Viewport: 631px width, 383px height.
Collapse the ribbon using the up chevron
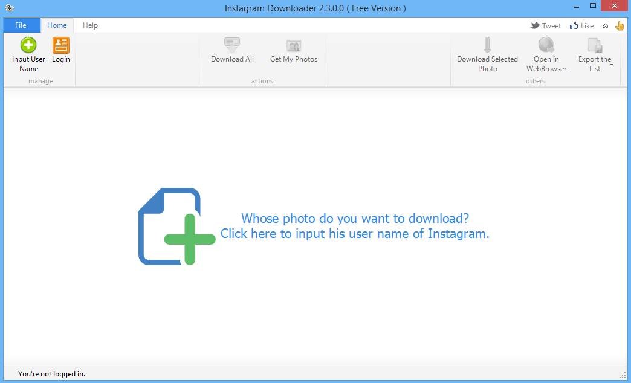coord(605,26)
